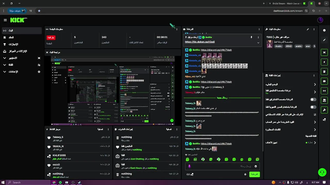Open Steam from the Windows taskbar
Screen dimensions: 330x185
[x=79, y=182]
